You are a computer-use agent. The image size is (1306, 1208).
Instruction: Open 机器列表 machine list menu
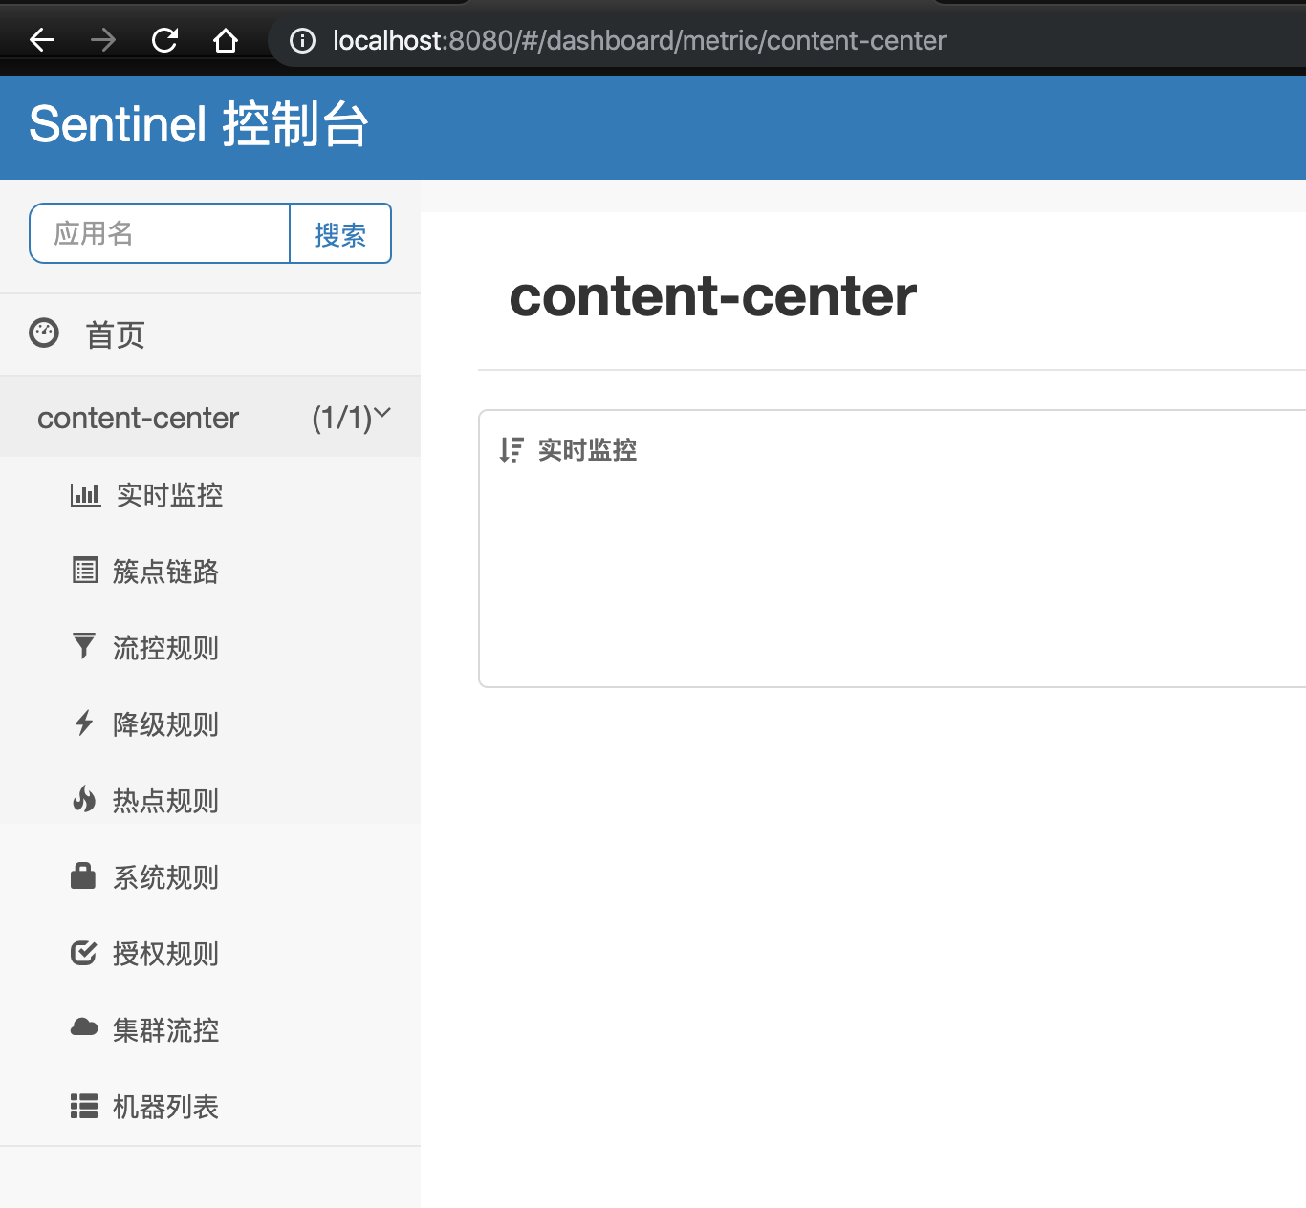tap(165, 1107)
